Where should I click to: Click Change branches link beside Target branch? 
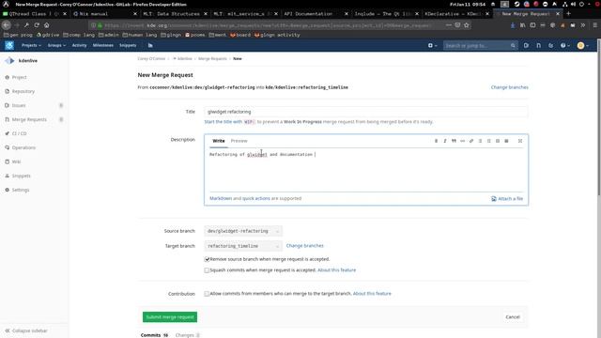click(304, 246)
